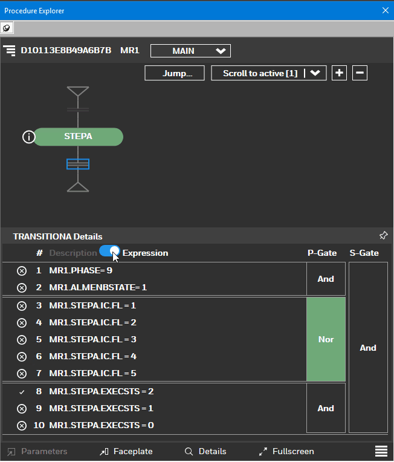The height and width of the screenshot is (462, 394).
Task: Click the status icon for condition 9
Action: [x=22, y=409]
